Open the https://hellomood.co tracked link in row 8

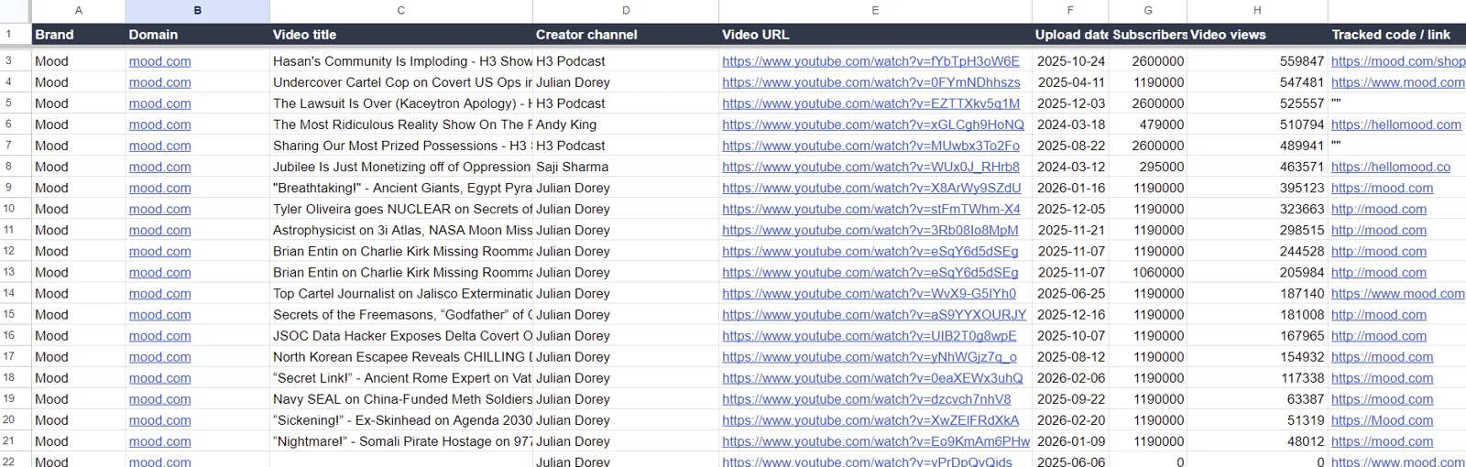click(x=1391, y=167)
